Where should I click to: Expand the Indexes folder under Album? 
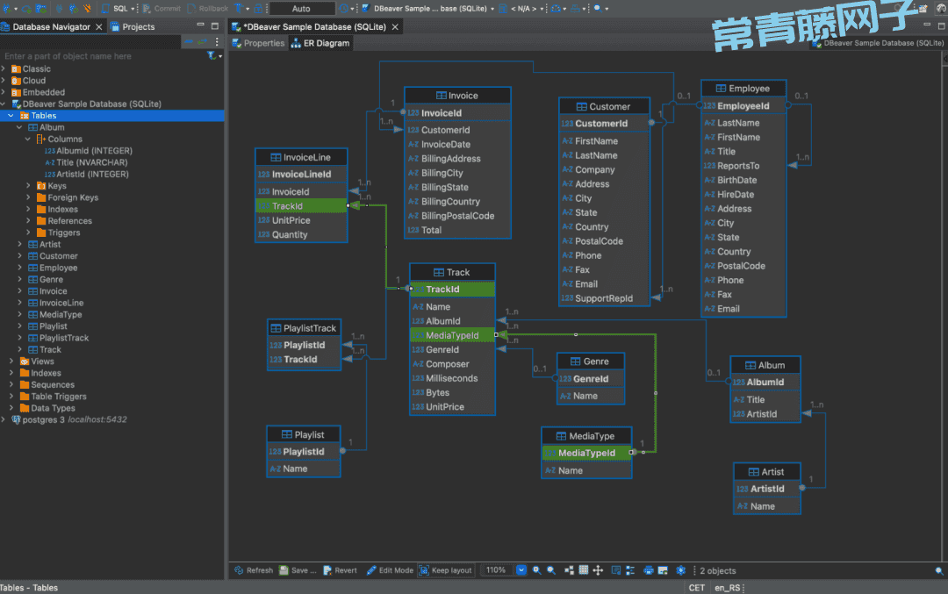(x=28, y=209)
